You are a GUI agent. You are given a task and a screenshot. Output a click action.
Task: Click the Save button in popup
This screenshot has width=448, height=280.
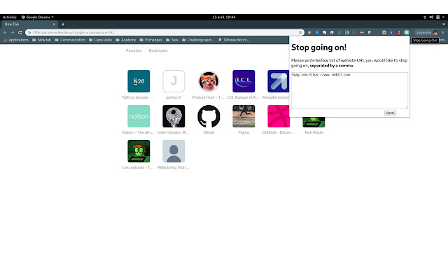pyautogui.click(x=390, y=113)
